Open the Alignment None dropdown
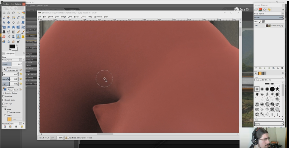This screenshot has height=148, width=289. 16,124
